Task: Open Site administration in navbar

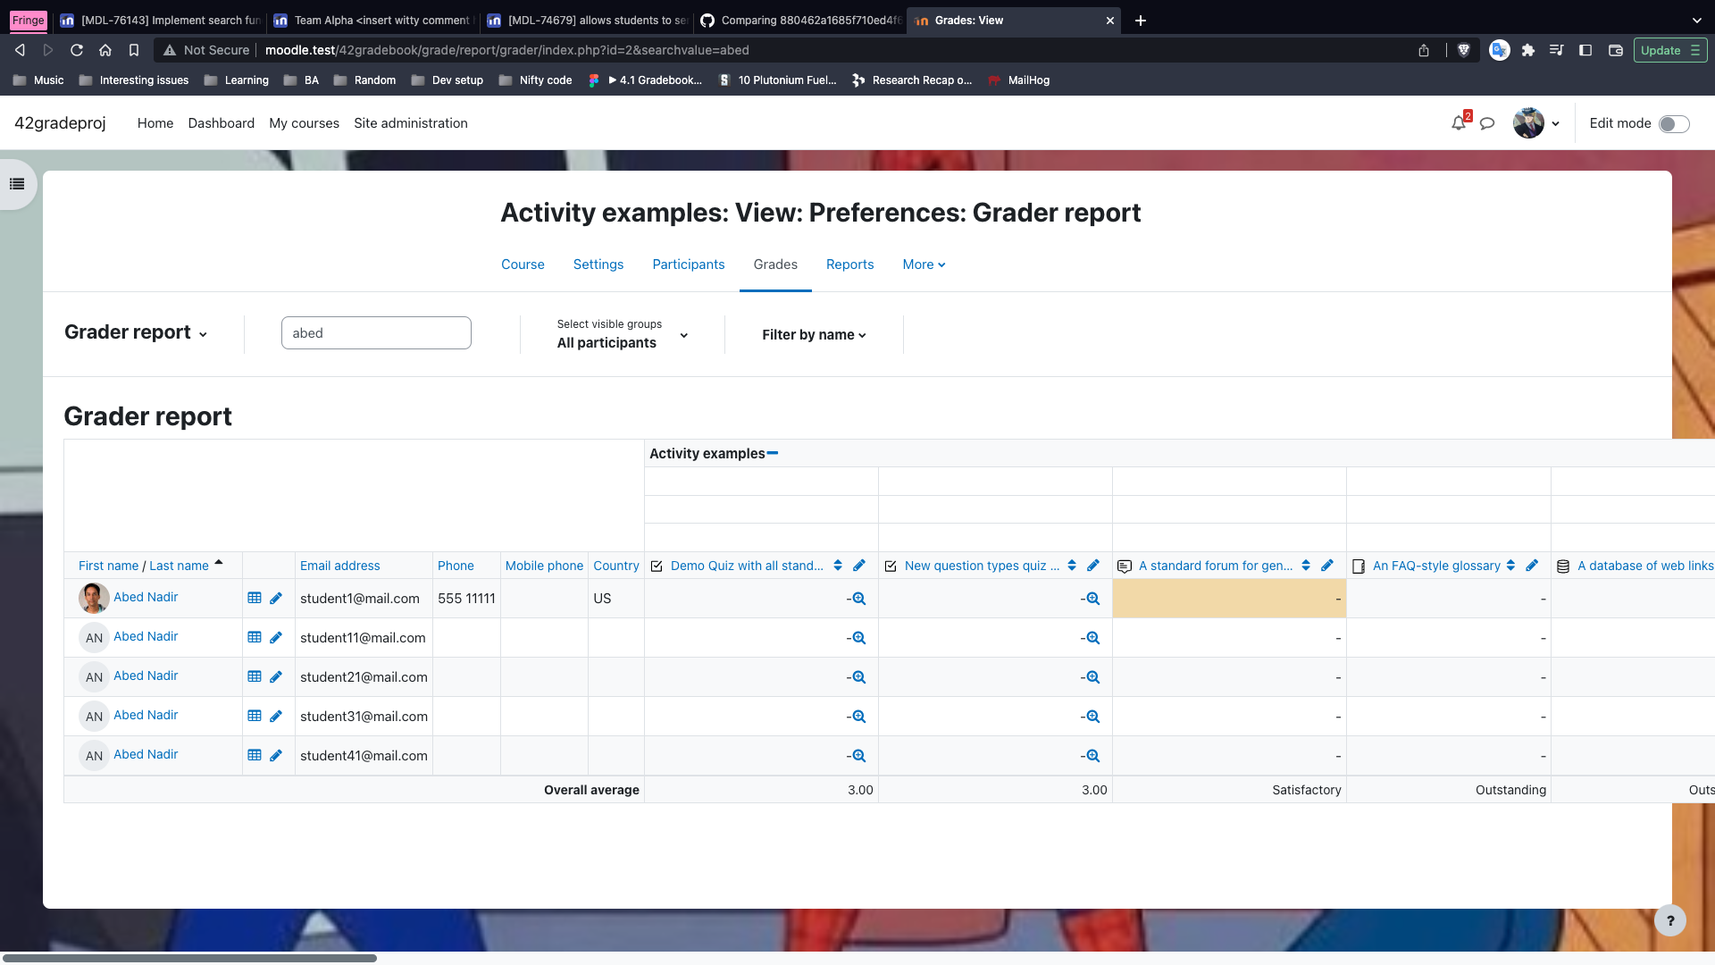Action: [x=411, y=123]
